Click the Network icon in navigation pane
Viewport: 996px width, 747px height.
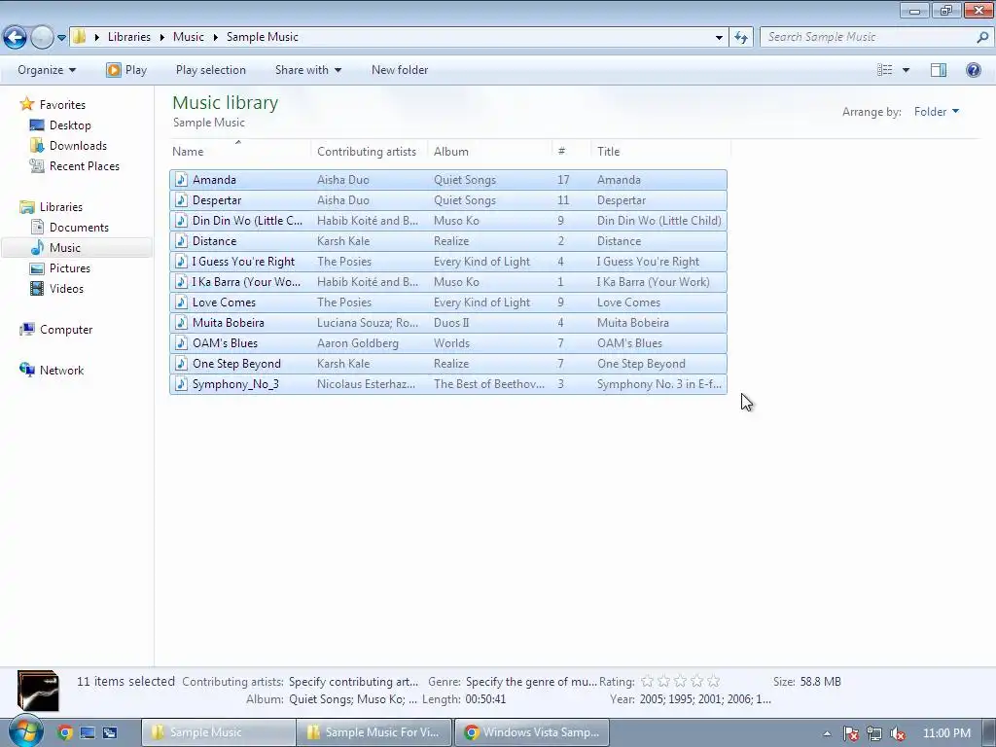[26, 370]
